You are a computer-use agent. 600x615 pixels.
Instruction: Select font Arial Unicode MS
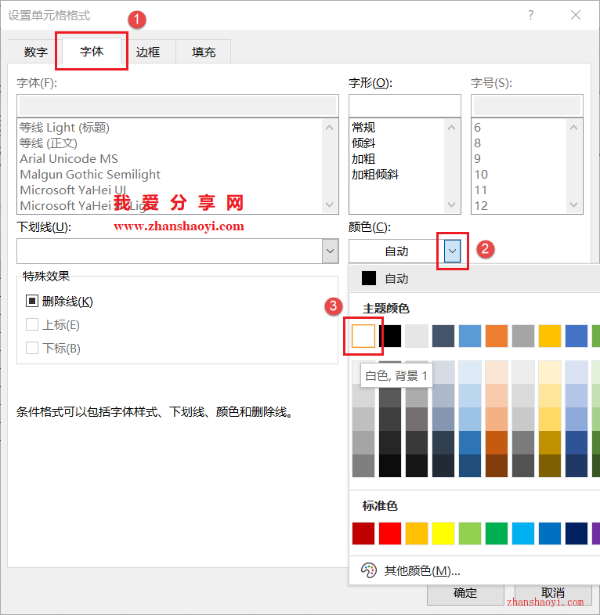click(69, 159)
